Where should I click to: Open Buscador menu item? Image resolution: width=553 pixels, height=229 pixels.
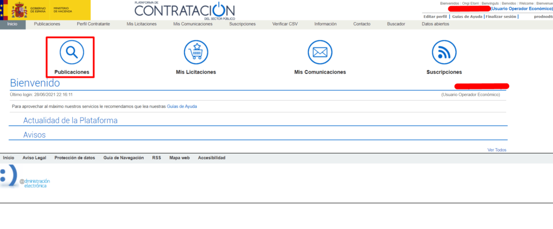[x=396, y=24]
